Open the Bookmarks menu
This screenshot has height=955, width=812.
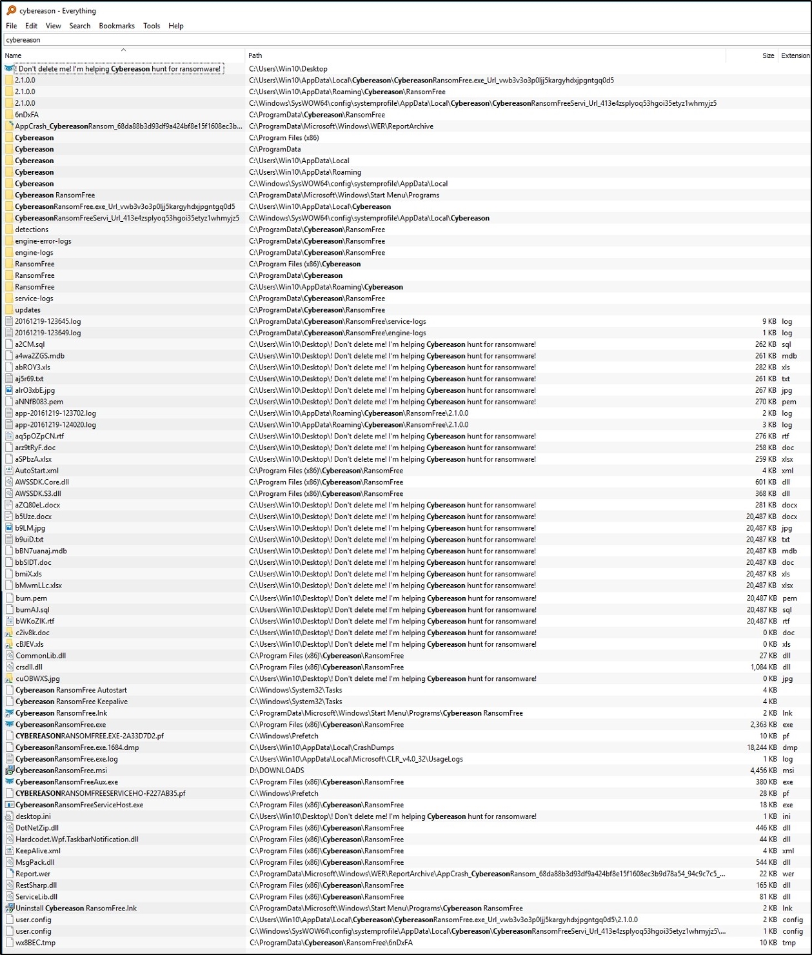tap(117, 26)
